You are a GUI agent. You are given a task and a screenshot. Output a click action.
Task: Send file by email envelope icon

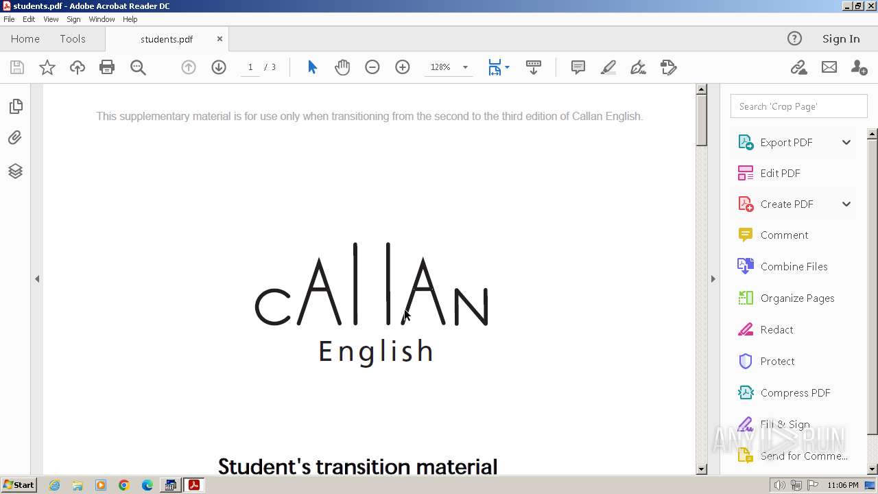click(829, 67)
